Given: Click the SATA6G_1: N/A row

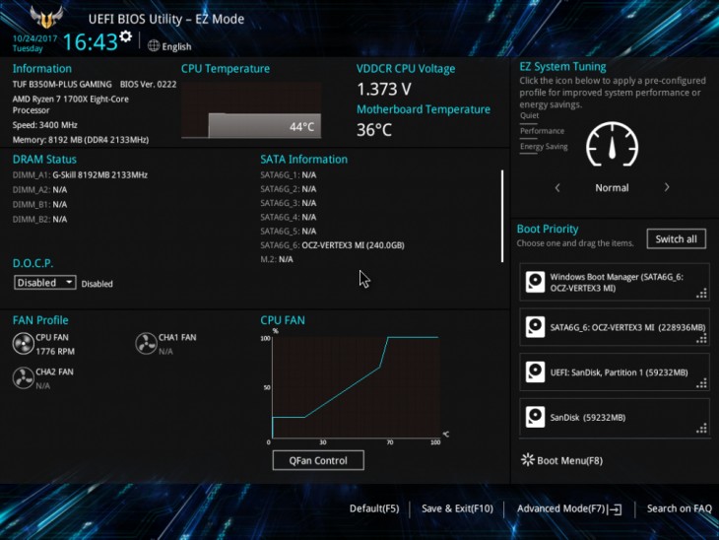Looking at the screenshot, I should (288, 174).
